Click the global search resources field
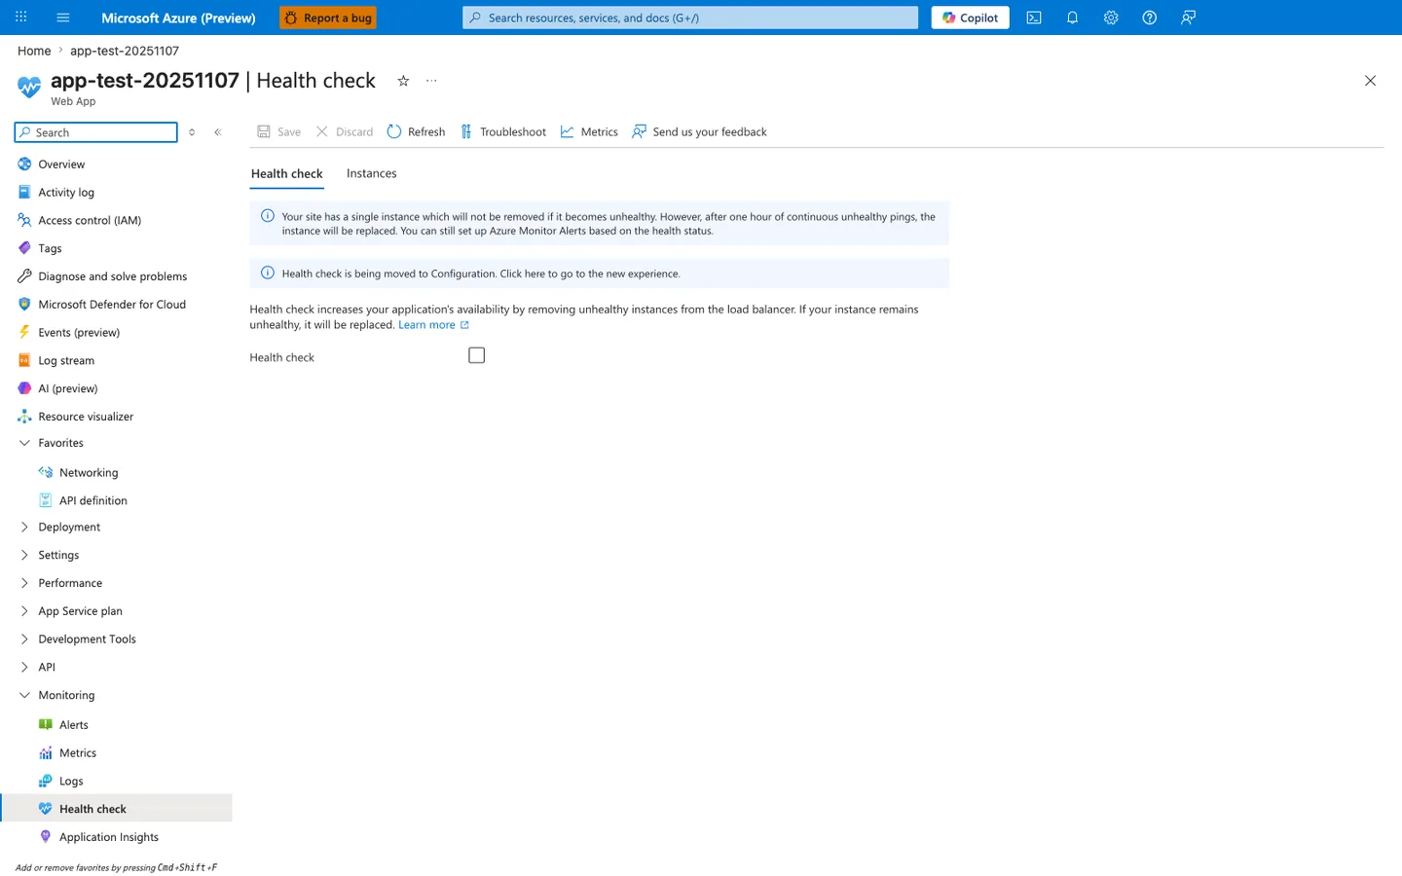Viewport: 1402px width, 876px height. pos(690,18)
